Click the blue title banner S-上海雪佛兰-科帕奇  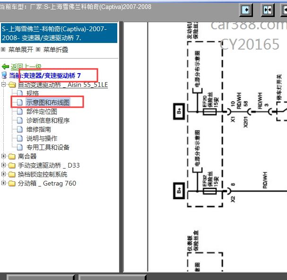(59, 33)
